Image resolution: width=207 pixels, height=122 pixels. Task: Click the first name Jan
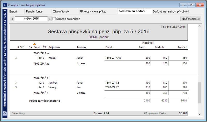(x=78, y=87)
